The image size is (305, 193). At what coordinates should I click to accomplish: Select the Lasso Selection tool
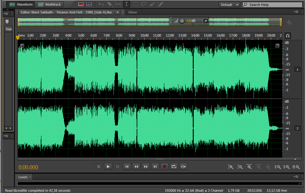(144, 4)
